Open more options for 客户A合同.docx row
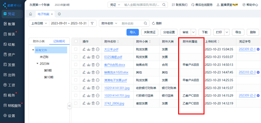The image size is (261, 123). coord(98,64)
